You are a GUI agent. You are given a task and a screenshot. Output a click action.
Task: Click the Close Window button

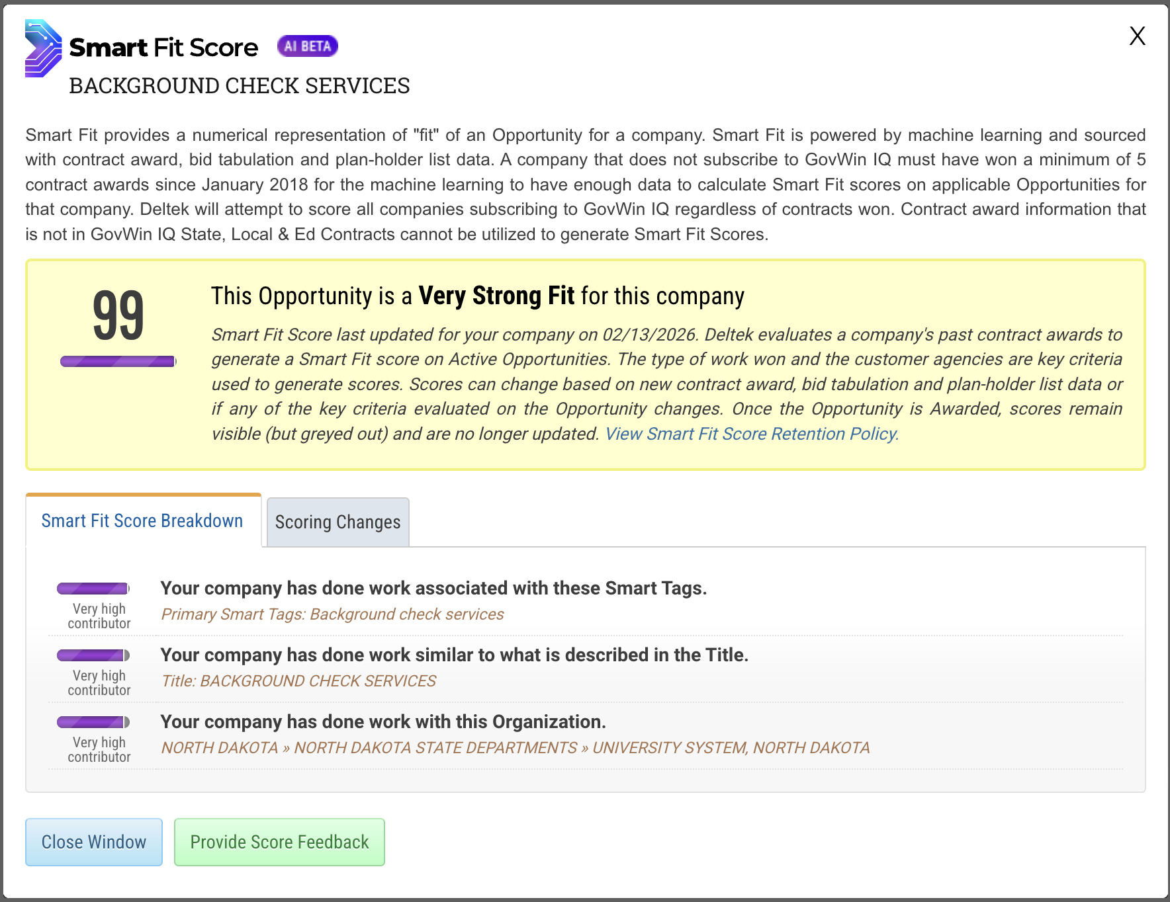[x=93, y=842]
